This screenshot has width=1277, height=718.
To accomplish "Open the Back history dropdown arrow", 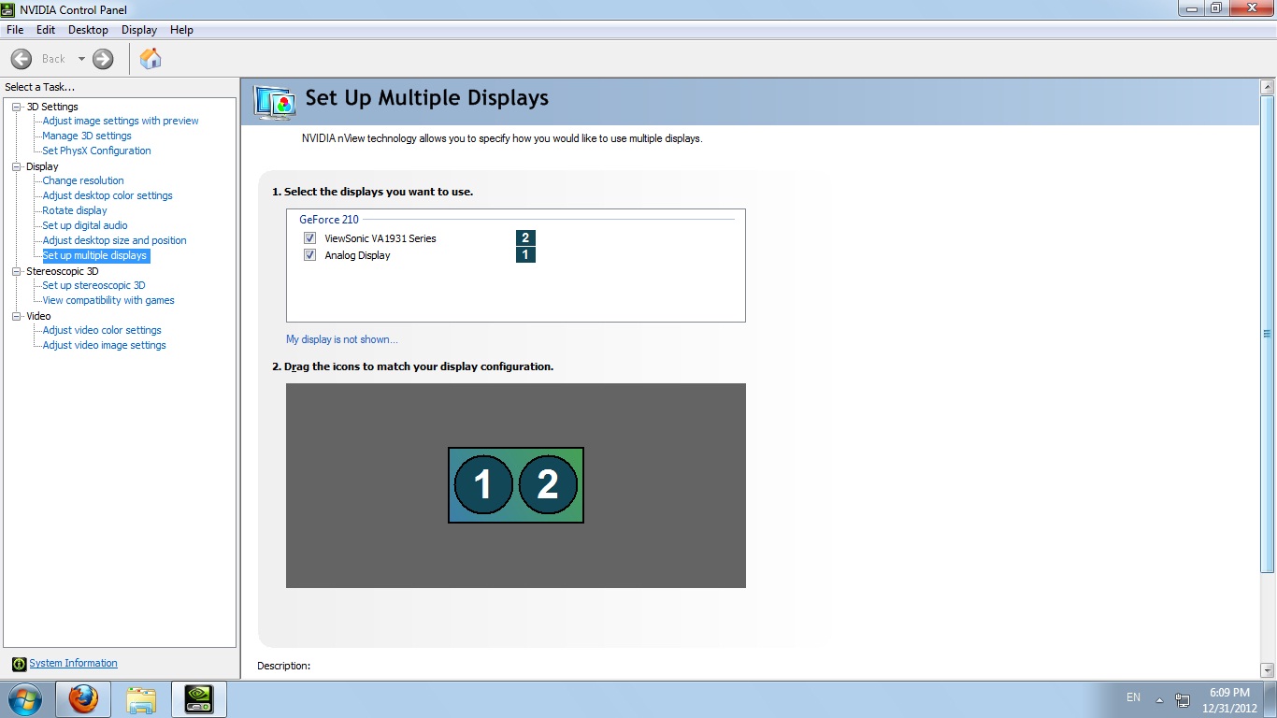I will 81,59.
